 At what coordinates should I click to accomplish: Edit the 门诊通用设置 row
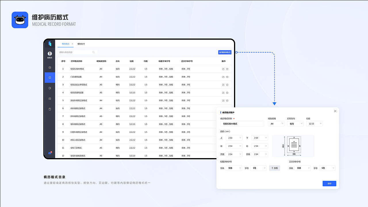click(223, 77)
